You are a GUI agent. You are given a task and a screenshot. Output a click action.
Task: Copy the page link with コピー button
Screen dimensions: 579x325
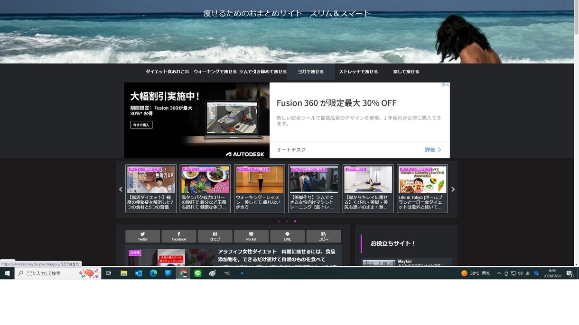coord(324,236)
